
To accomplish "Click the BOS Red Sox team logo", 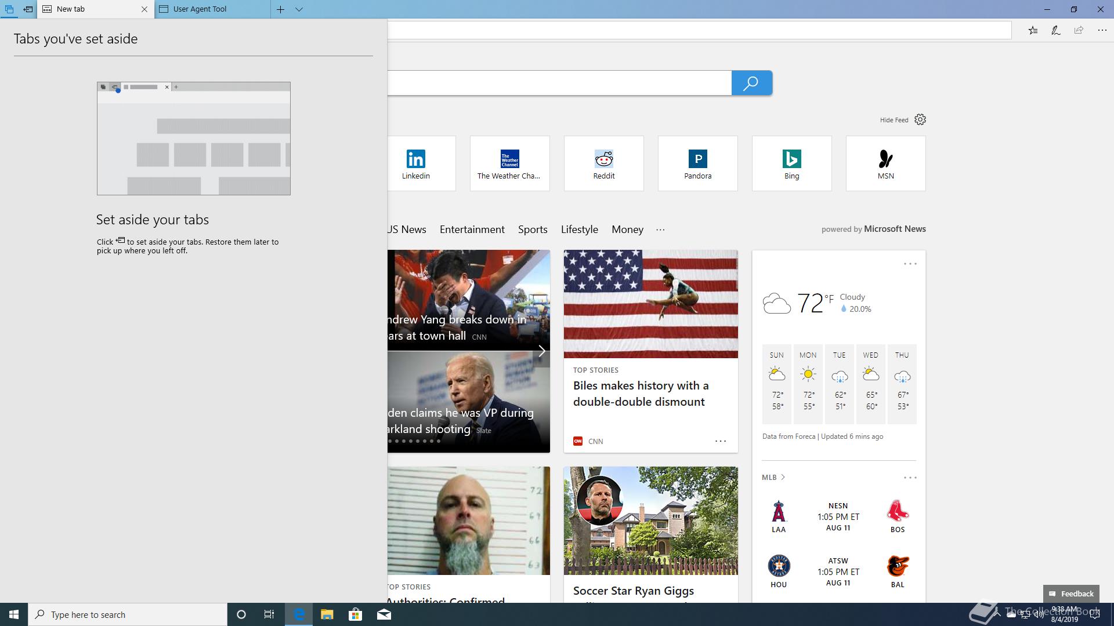I will pos(898,511).
